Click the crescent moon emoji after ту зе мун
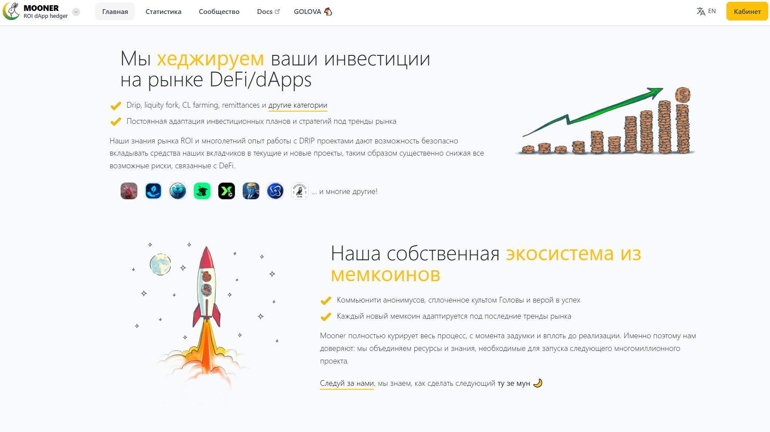770x432 pixels. 538,383
